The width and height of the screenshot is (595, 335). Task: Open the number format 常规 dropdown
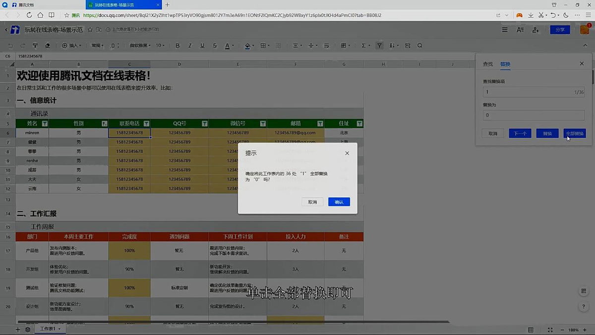tap(97, 46)
